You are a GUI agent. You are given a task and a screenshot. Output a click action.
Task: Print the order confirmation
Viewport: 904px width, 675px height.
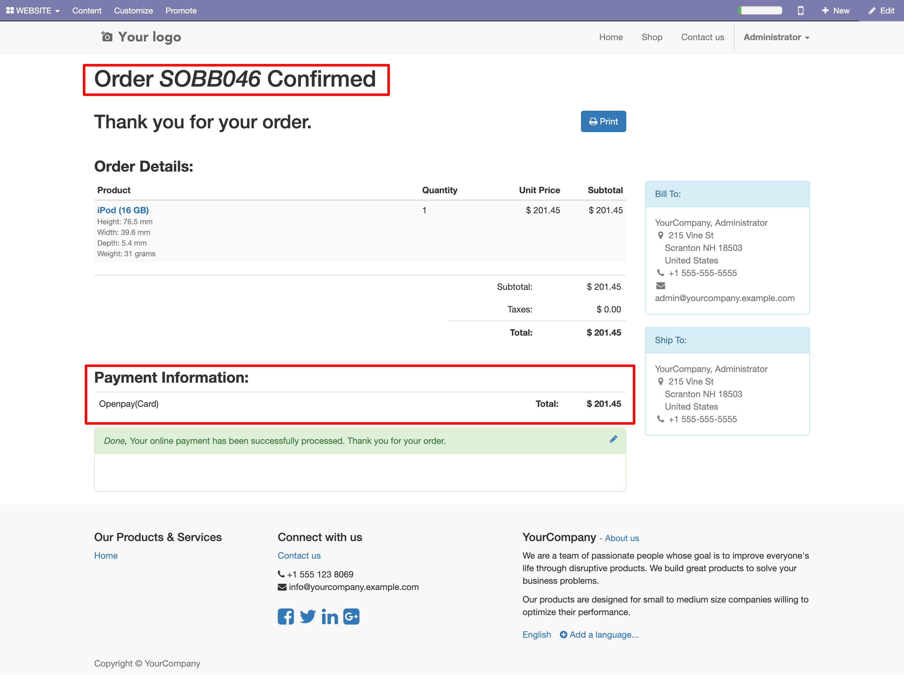click(x=603, y=121)
